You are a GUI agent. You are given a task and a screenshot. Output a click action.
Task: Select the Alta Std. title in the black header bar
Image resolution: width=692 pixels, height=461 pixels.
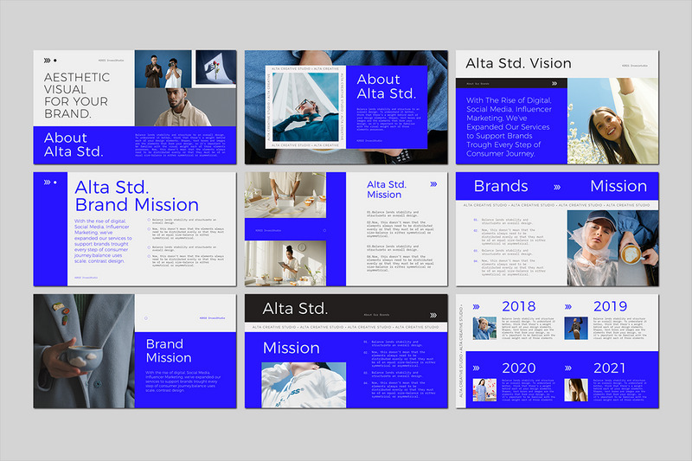pyautogui.click(x=295, y=309)
